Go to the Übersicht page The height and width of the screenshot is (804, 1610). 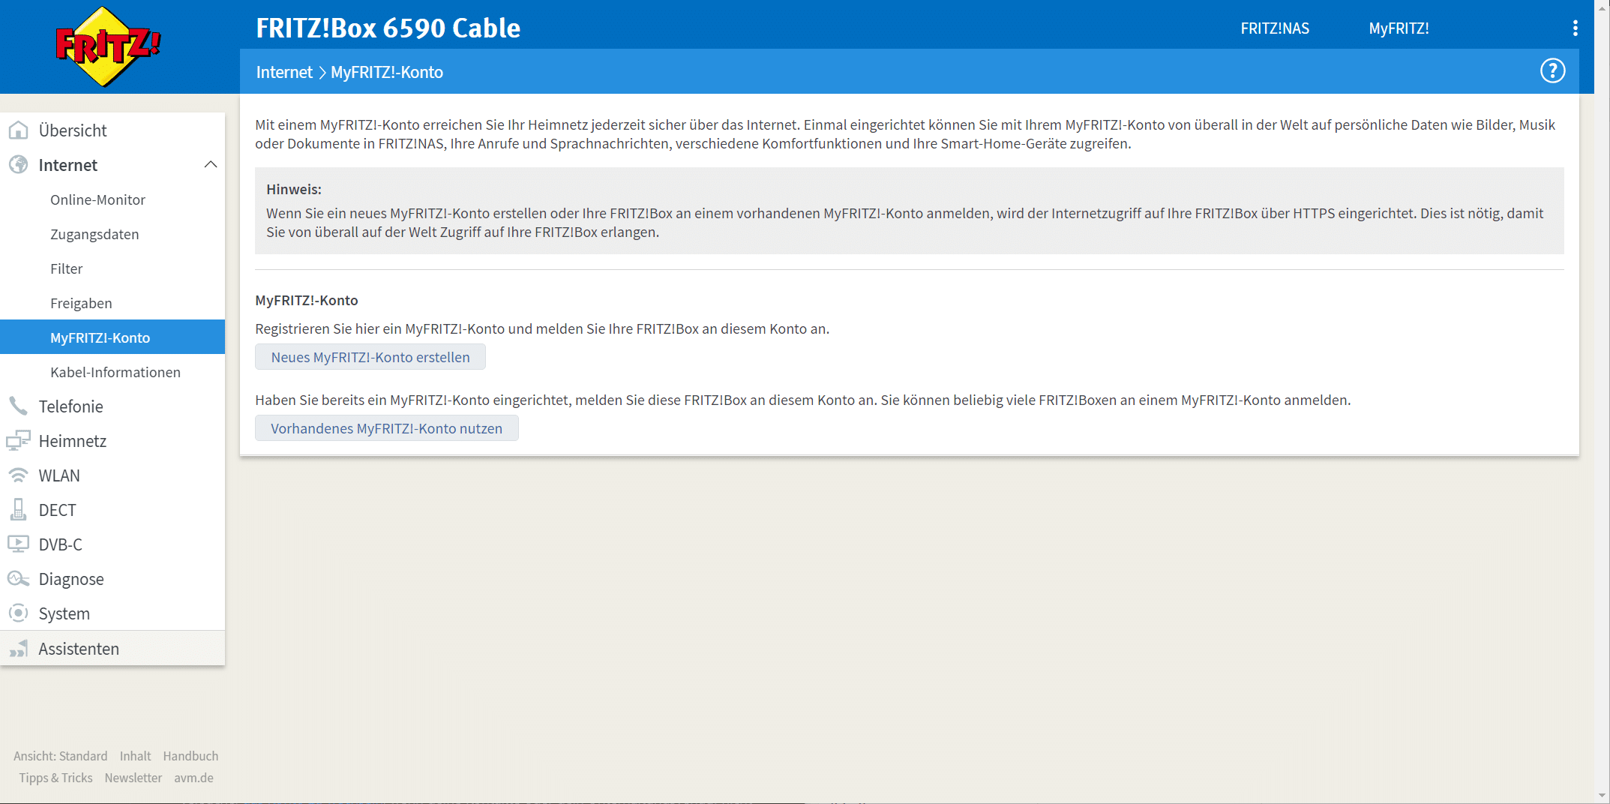point(73,130)
